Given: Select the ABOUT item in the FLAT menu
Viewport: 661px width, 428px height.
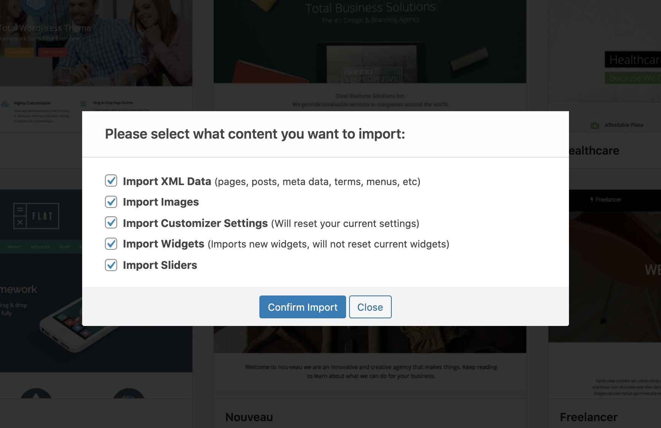Looking at the screenshot, I should click(14, 247).
